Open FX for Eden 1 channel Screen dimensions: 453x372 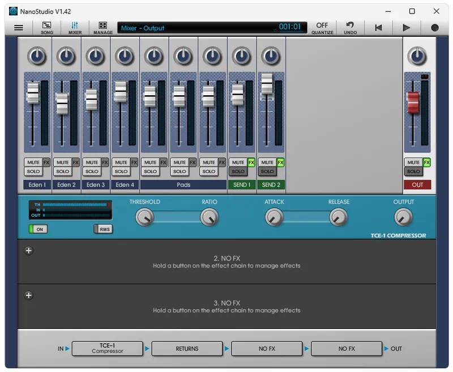pyautogui.click(x=46, y=162)
